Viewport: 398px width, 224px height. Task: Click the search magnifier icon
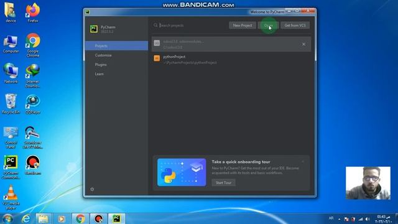(x=155, y=25)
